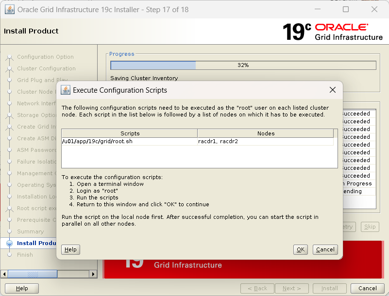Select Create Grid step
This screenshot has height=296, width=389.
(x=36, y=127)
